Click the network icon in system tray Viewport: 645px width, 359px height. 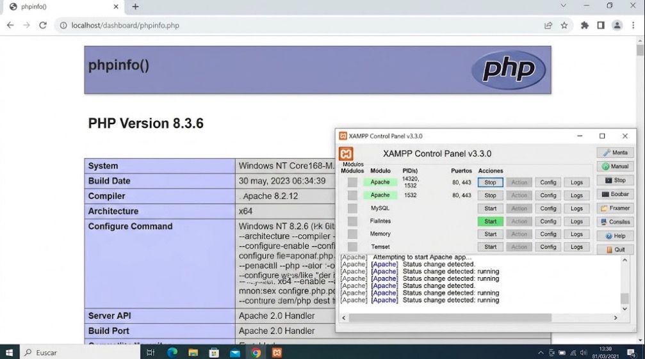point(573,353)
